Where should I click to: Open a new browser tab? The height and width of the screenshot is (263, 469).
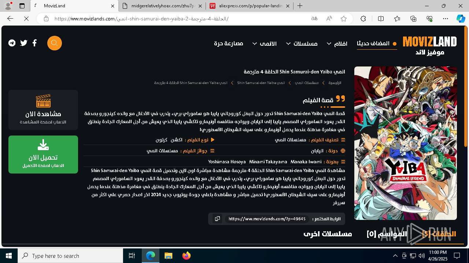(x=300, y=6)
